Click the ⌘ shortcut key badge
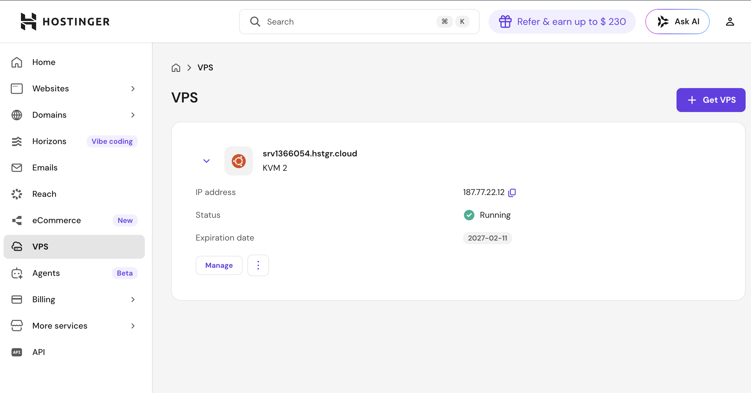 coord(445,22)
